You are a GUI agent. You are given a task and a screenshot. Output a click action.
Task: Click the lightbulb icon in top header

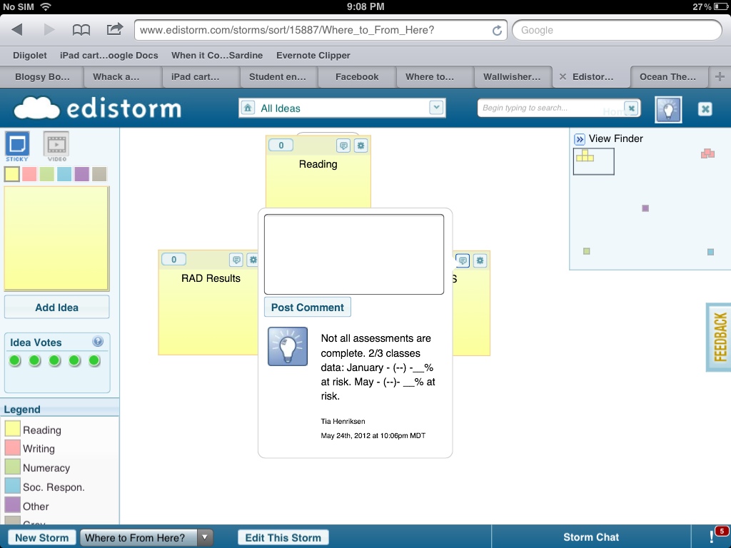pyautogui.click(x=668, y=109)
